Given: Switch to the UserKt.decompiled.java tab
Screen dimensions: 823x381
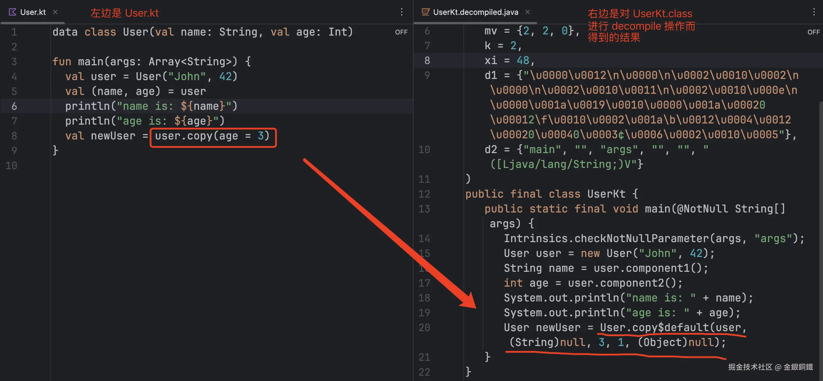Looking at the screenshot, I should [475, 12].
